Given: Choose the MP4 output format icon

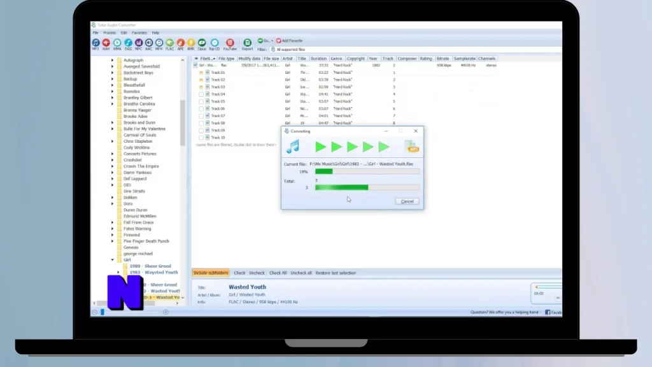Looking at the screenshot, I should [159, 43].
